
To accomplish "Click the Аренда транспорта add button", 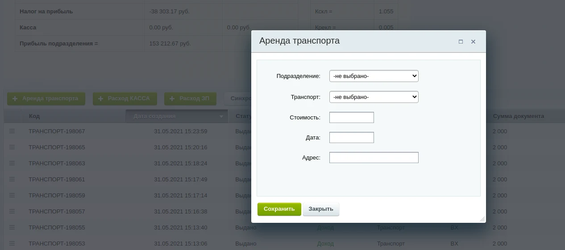I will [x=46, y=98].
